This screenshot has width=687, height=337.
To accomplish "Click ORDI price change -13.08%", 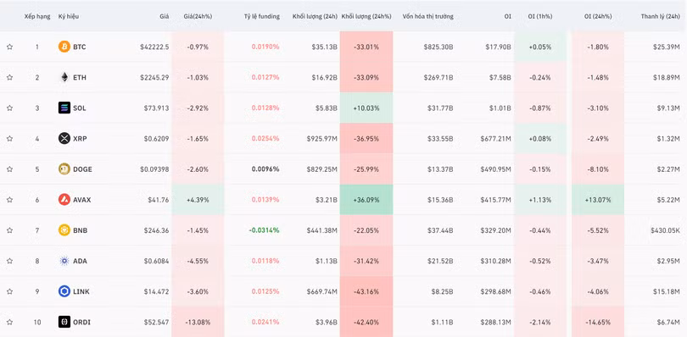I will (x=198, y=323).
